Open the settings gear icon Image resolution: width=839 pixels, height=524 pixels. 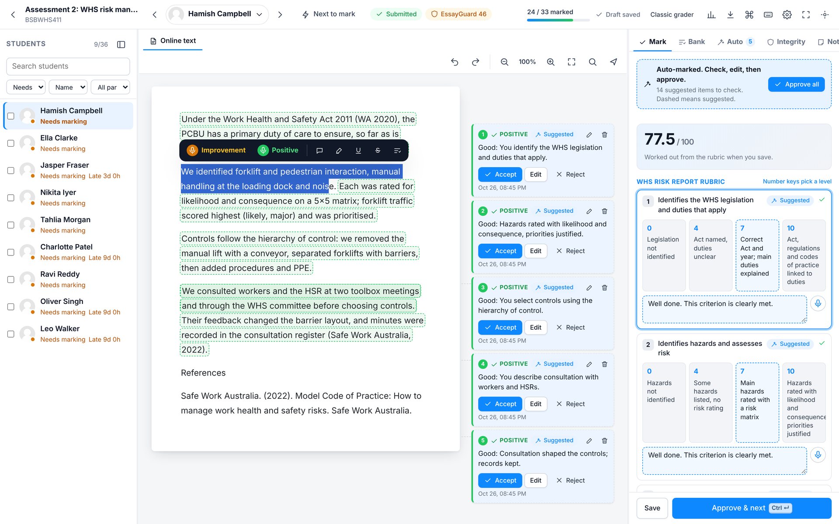click(787, 14)
